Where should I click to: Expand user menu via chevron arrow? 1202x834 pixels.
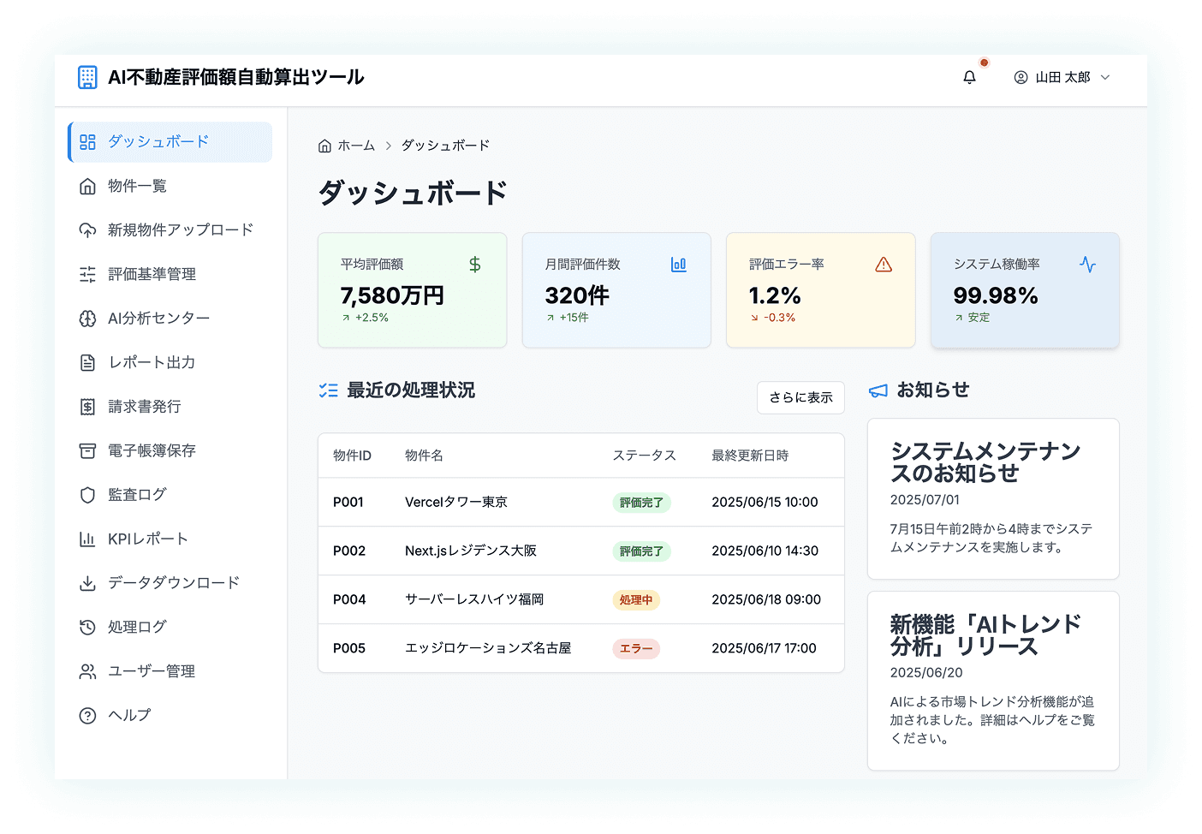click(x=1105, y=77)
